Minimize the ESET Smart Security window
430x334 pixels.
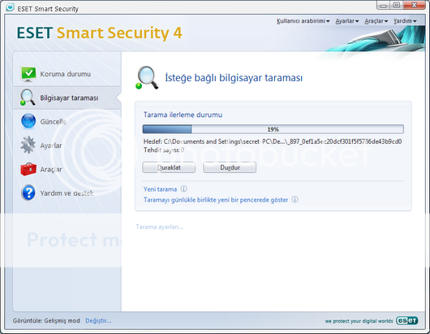click(x=384, y=5)
